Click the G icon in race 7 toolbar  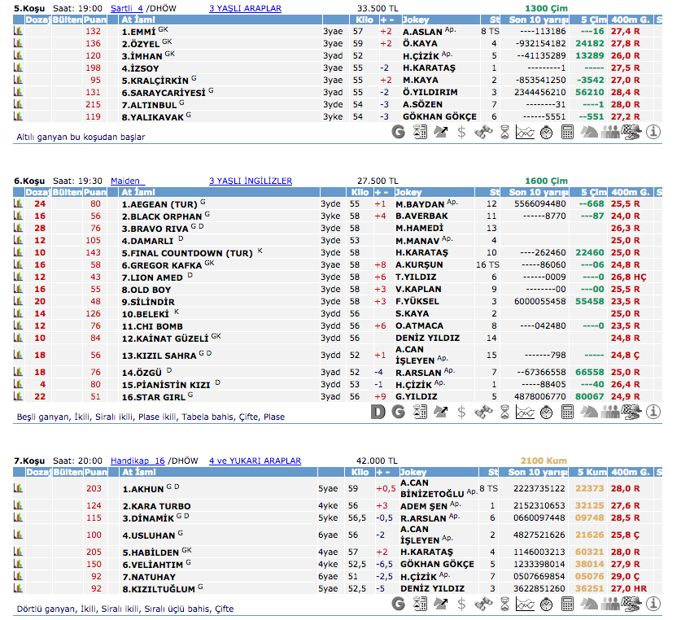pos(399,604)
